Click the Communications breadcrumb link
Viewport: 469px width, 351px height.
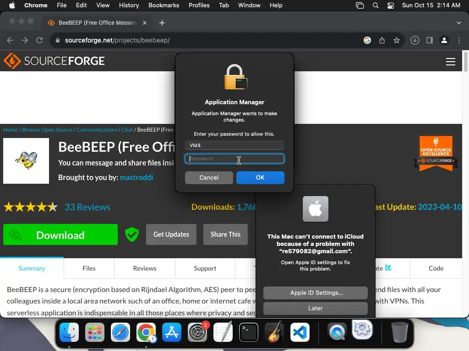[x=97, y=129]
